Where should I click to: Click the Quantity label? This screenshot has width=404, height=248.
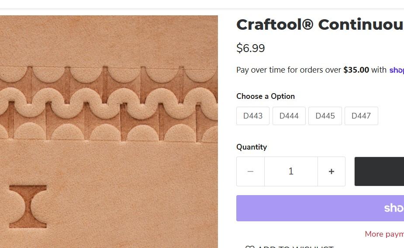pos(252,147)
